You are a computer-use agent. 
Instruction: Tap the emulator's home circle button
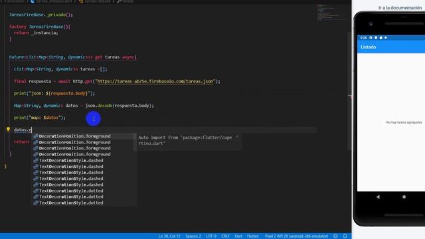404,197
